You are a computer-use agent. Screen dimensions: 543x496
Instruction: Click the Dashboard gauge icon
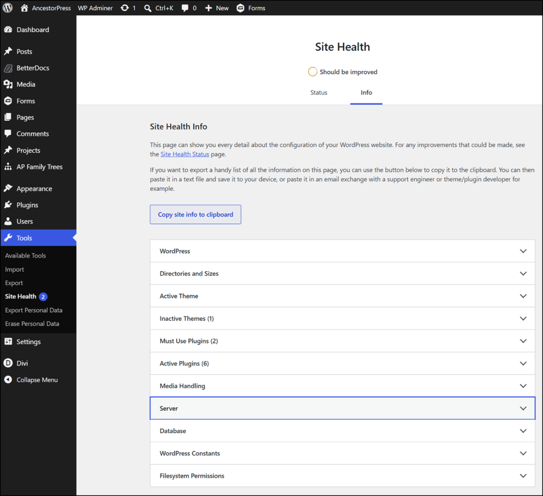click(x=8, y=30)
